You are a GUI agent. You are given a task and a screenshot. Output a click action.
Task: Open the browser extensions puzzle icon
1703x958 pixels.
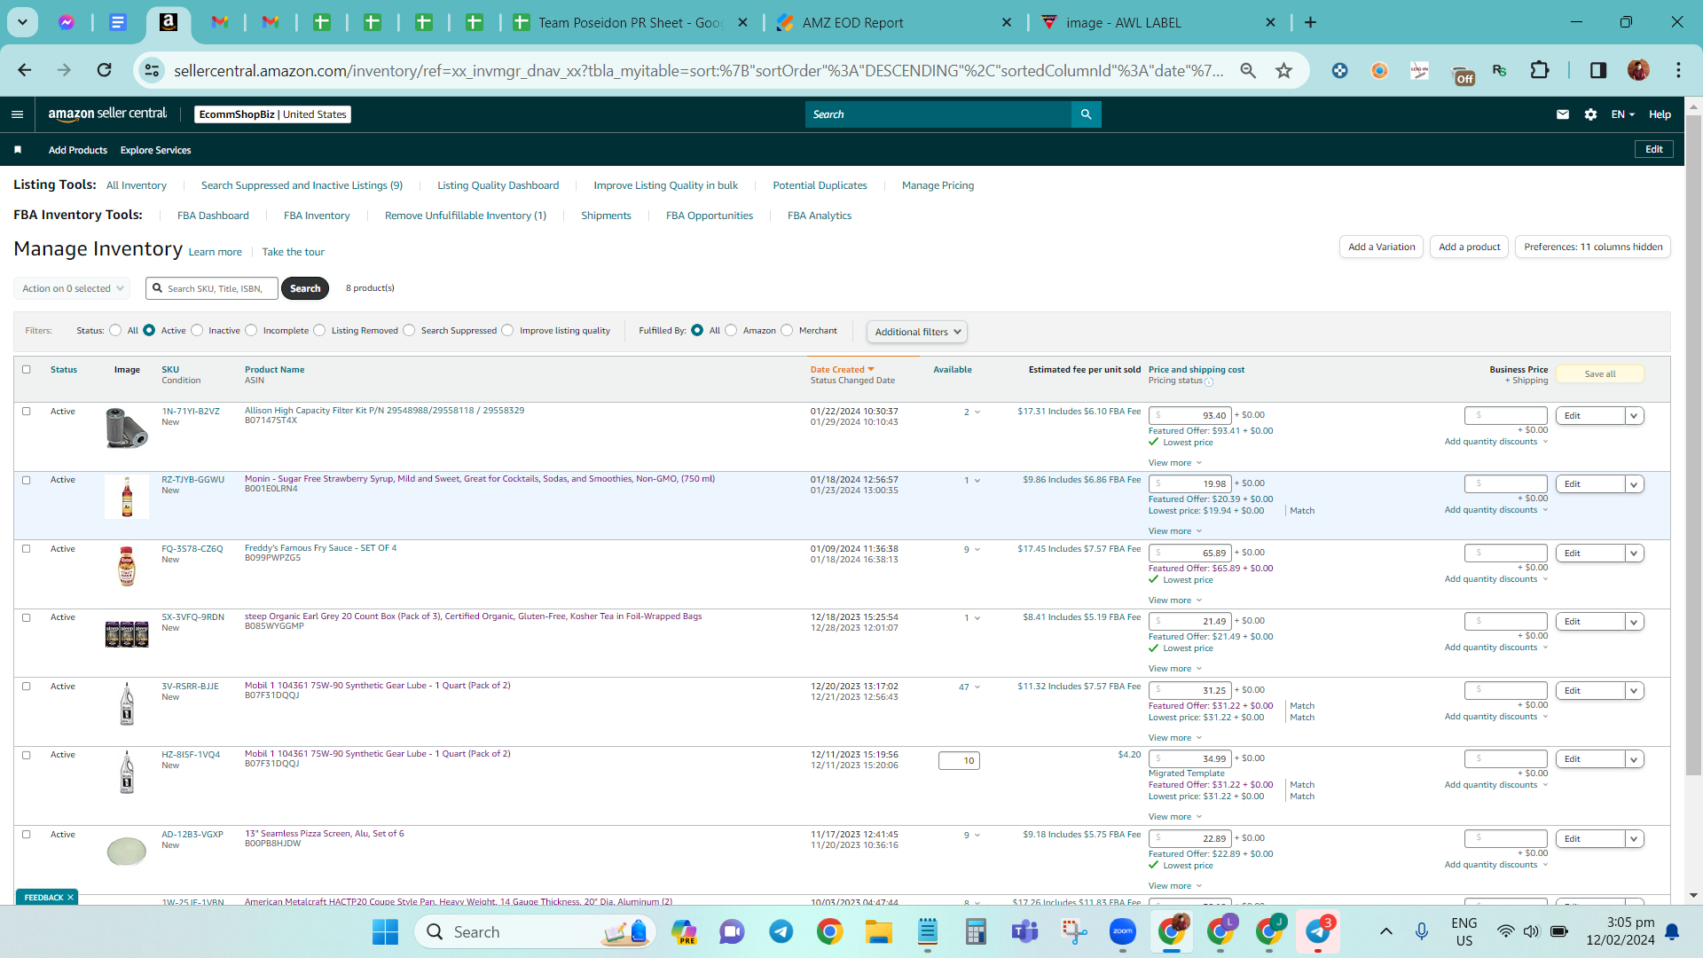pos(1540,70)
